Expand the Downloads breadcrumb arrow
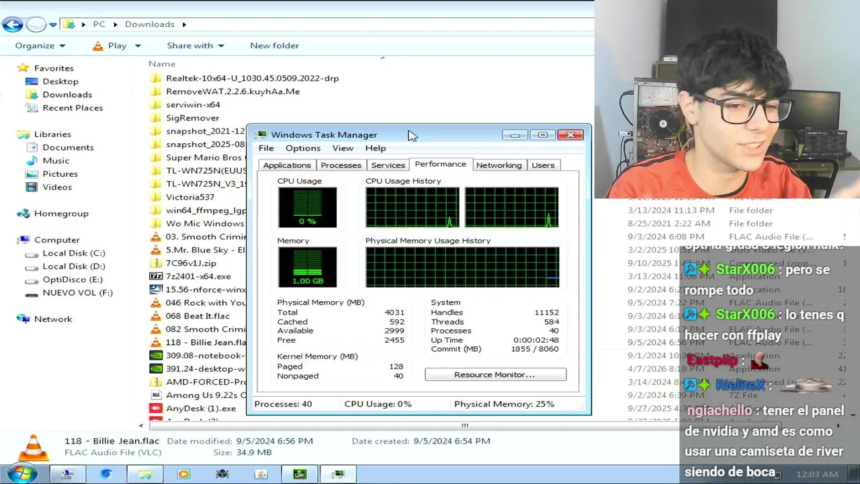The width and height of the screenshot is (860, 484). coord(183,24)
